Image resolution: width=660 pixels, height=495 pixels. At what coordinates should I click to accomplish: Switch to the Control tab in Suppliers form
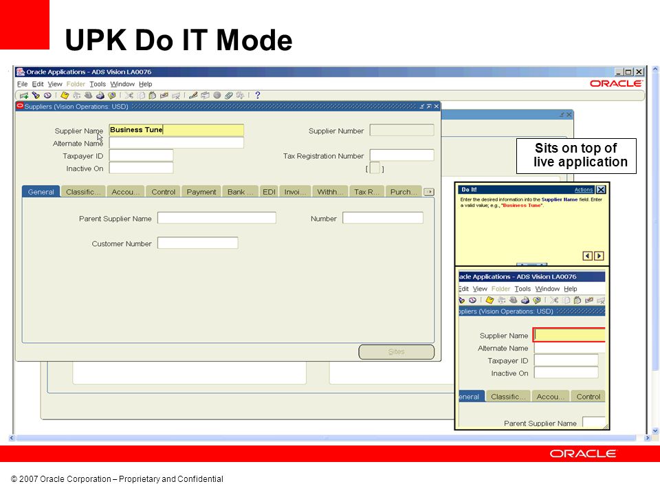click(x=164, y=192)
